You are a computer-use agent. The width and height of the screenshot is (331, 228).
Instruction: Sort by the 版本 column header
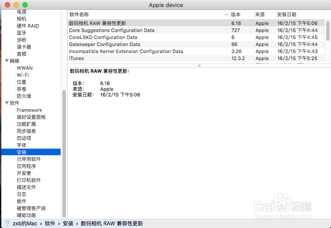(242, 14)
